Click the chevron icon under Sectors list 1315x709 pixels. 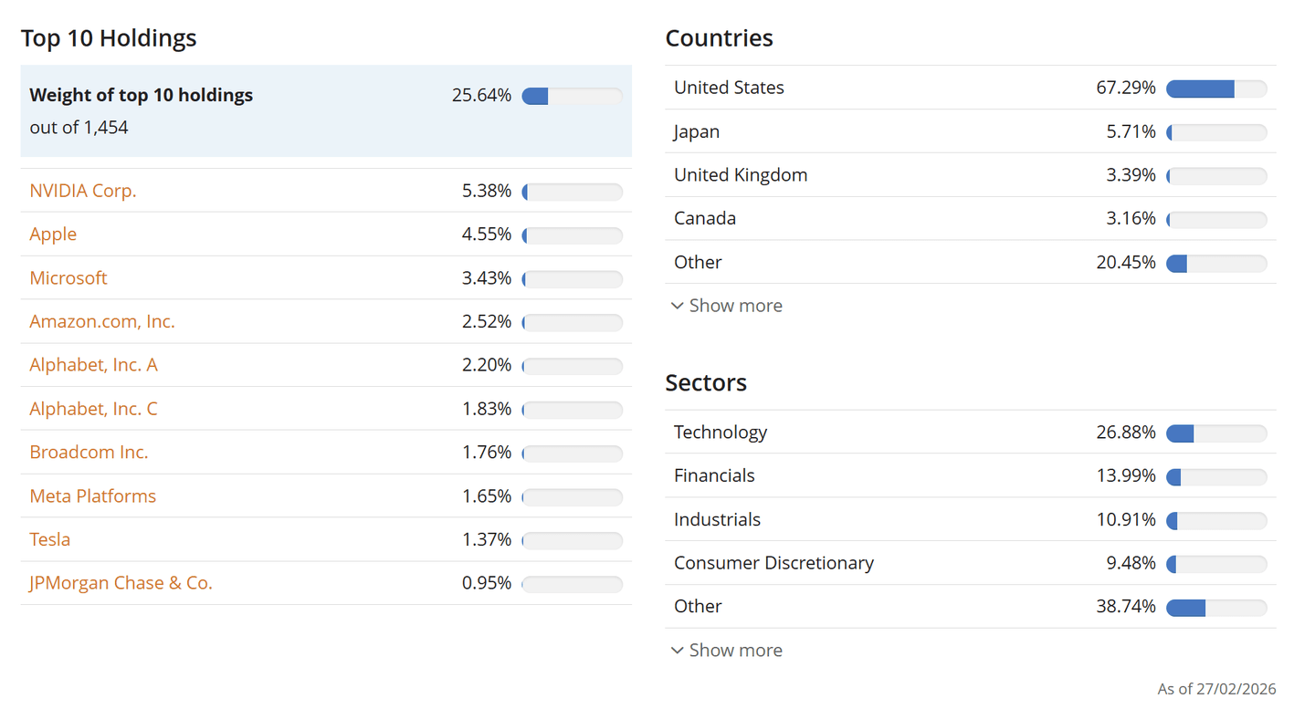678,651
